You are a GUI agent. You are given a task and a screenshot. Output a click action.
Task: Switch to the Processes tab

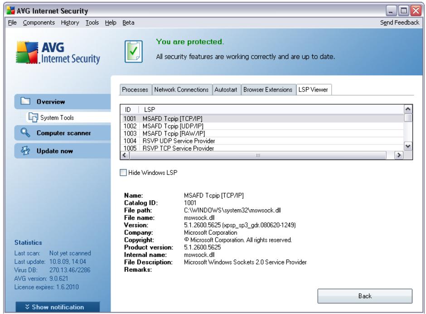[x=135, y=89]
